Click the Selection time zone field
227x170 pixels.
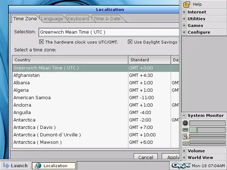[x=109, y=32]
